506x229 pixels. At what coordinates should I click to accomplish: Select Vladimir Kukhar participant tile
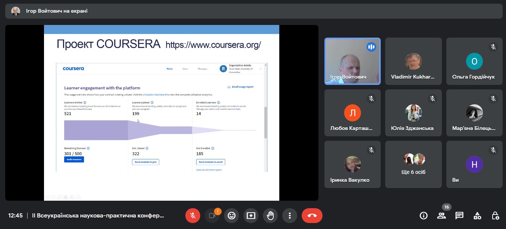click(413, 61)
